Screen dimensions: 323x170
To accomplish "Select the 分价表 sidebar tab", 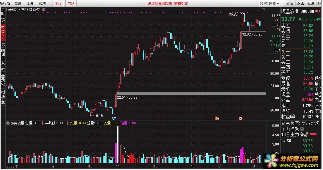I will 3,65.
